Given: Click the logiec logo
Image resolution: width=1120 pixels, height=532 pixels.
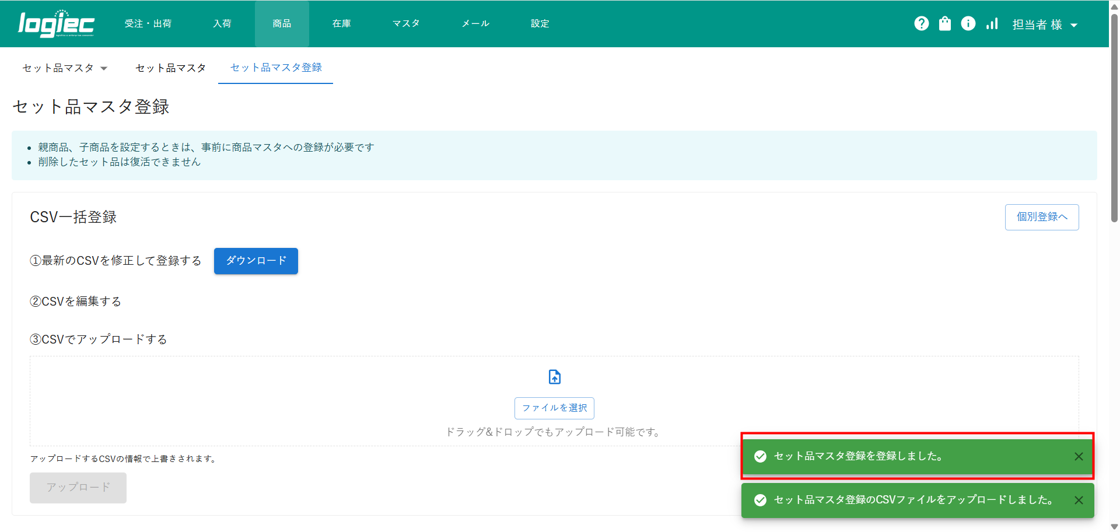Looking at the screenshot, I should point(56,24).
